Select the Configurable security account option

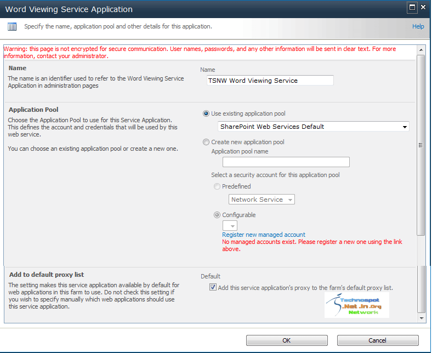point(217,215)
